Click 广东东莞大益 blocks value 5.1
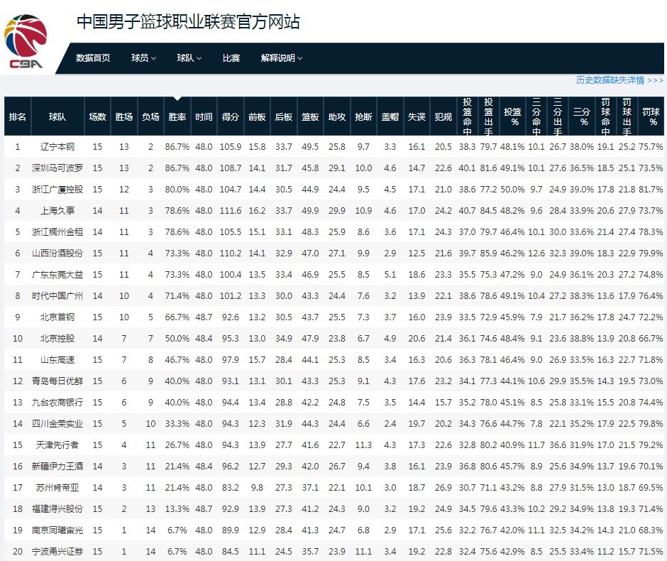Viewport: 667px width, 561px height. click(390, 275)
